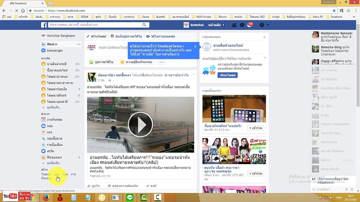360x202 pixels.
Task: Add ความรู้สึก/กิจกรรม to the post
Action: click(136, 62)
